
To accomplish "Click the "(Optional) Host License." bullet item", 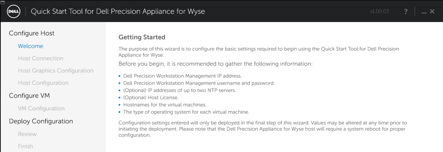I will tap(151, 98).
